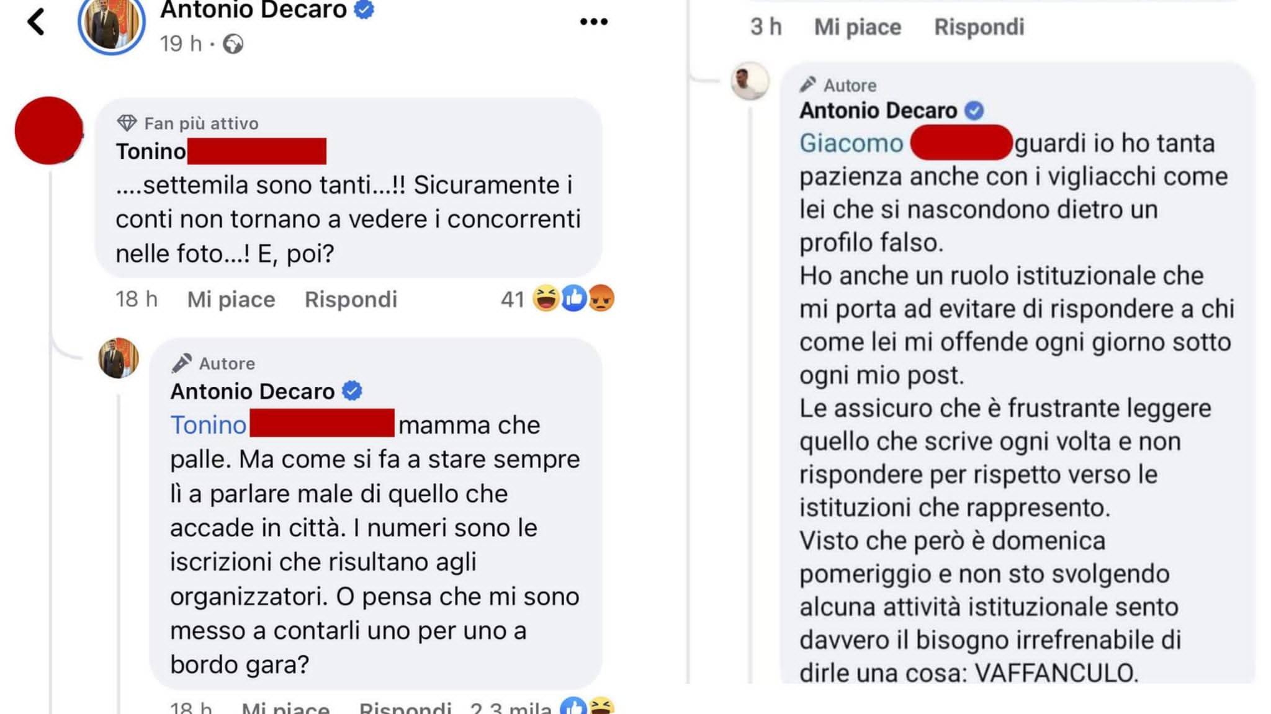Viewport: 1271px width, 714px height.
Task: Open the 'Antonio Decaro' name in left reply
Action: (253, 391)
